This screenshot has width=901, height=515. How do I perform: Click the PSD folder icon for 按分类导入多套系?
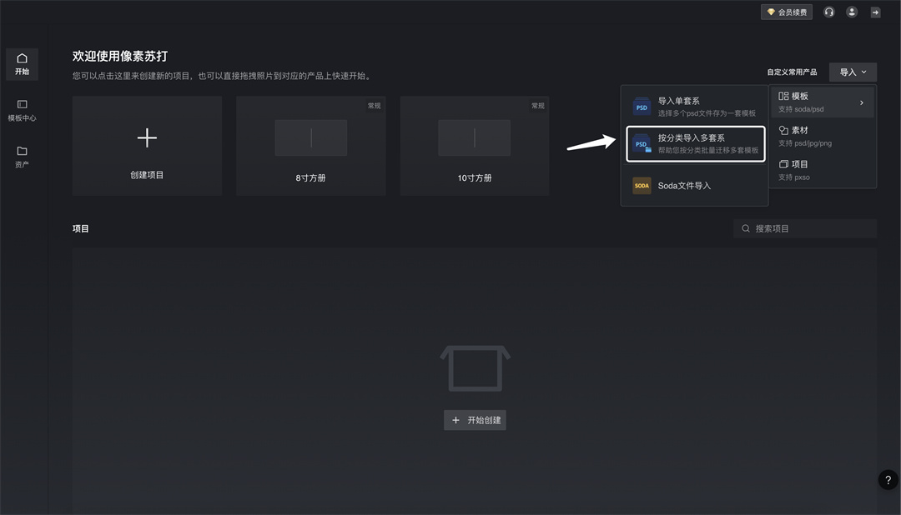642,144
